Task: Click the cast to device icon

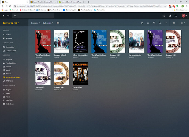Action: click(176, 16)
